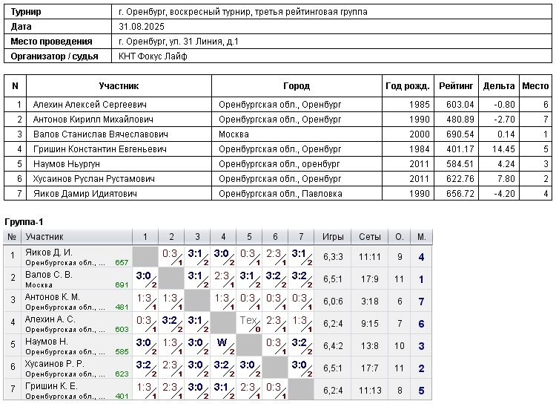Click Валов С. В. in the group table
This screenshot has width=556, height=404.
point(48,275)
